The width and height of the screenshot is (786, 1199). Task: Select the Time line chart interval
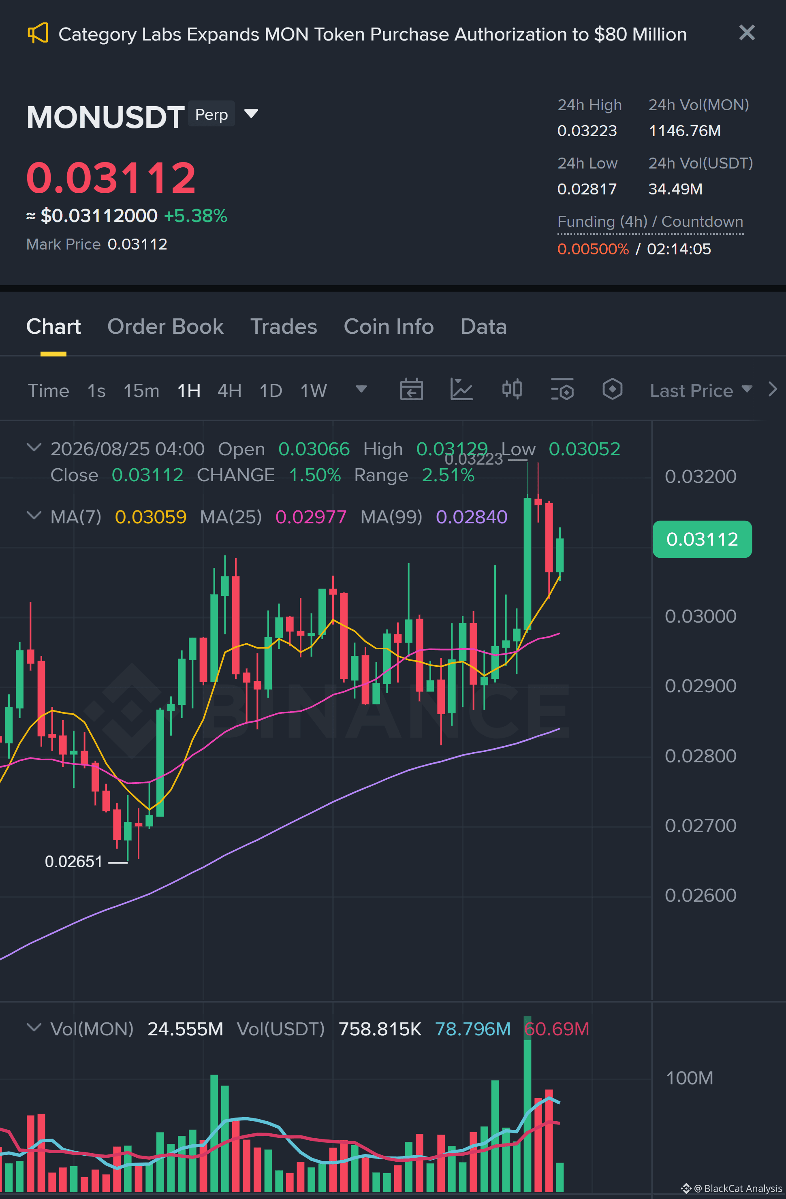(48, 390)
